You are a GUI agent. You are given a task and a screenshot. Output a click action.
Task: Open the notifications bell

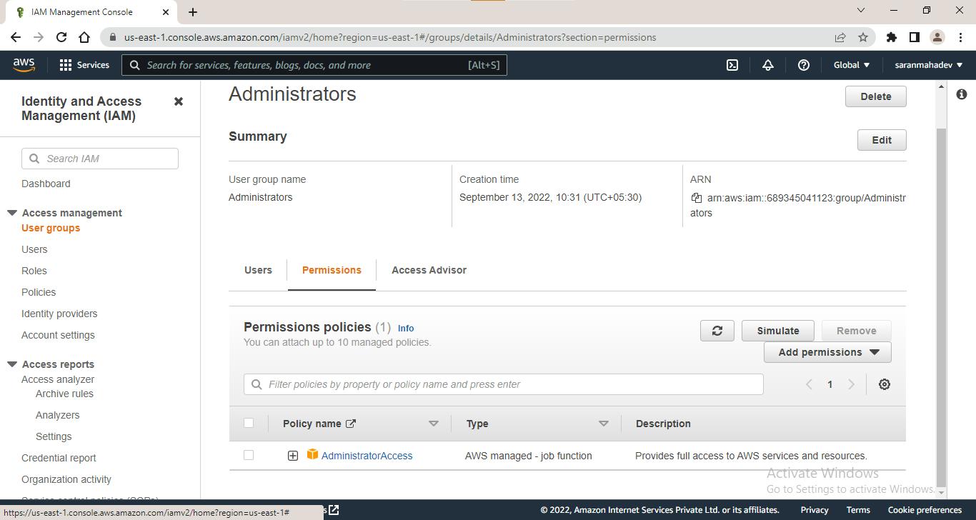tap(768, 65)
